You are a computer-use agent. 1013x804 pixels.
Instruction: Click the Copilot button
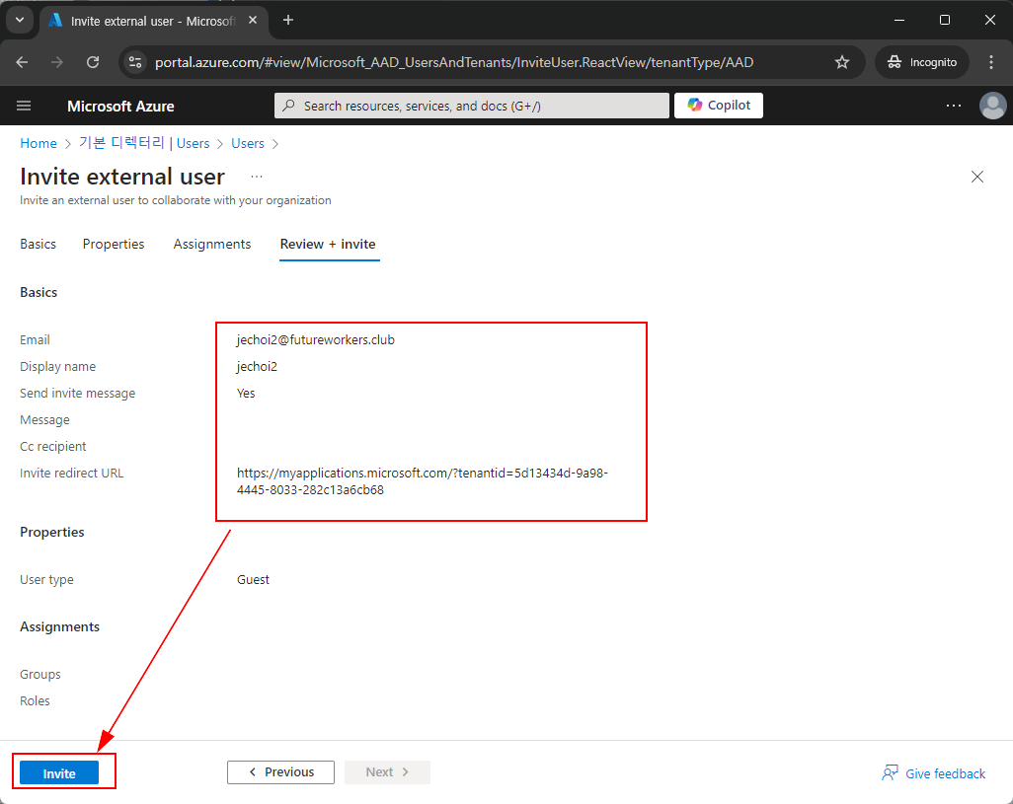click(719, 106)
